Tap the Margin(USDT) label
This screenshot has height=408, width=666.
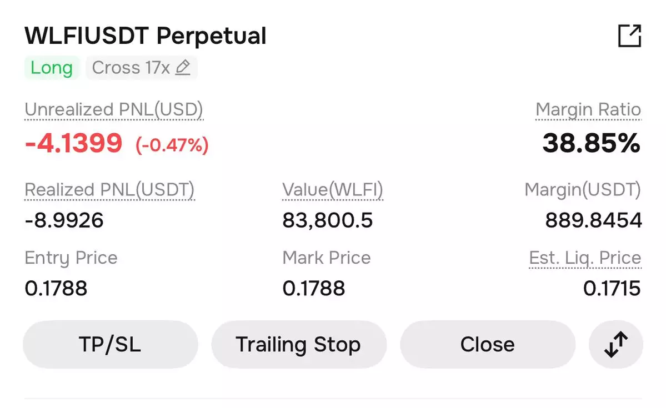tap(582, 190)
